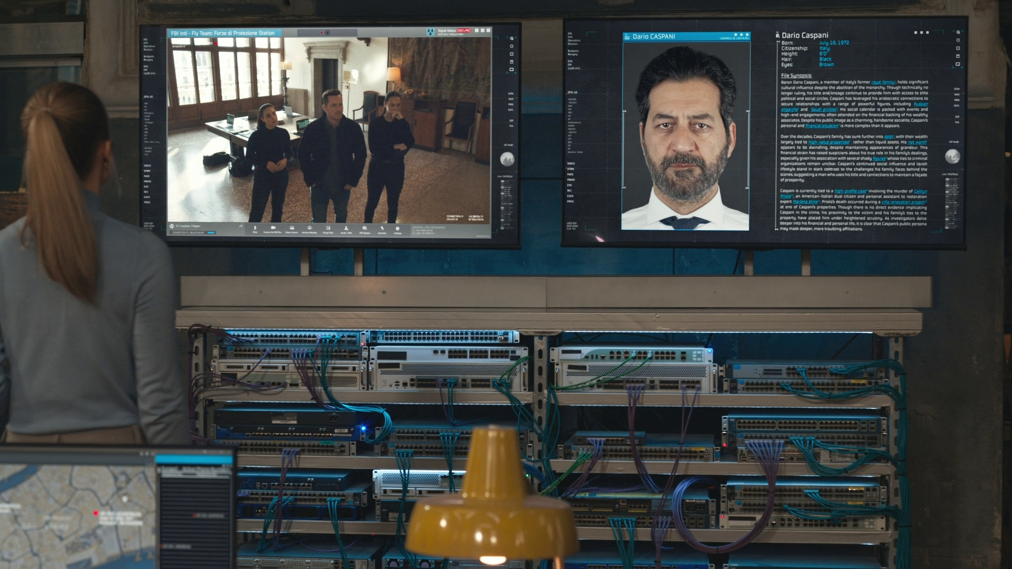Open PiP Options in call toolbar

(364, 228)
